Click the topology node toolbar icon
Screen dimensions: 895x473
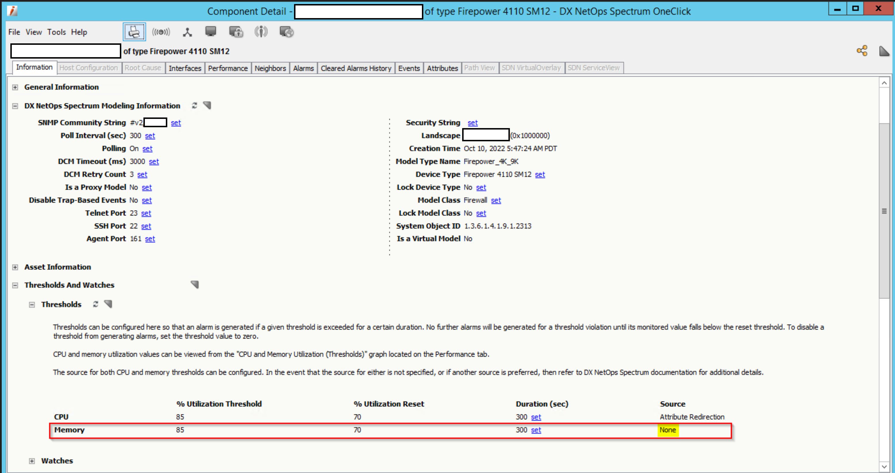tap(187, 32)
